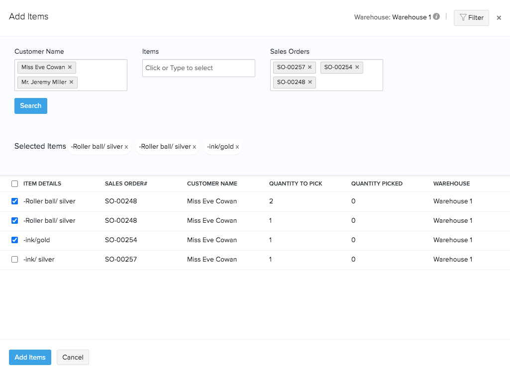Close the Add Items dialog
Viewport: 510px width, 369px height.
click(x=499, y=18)
